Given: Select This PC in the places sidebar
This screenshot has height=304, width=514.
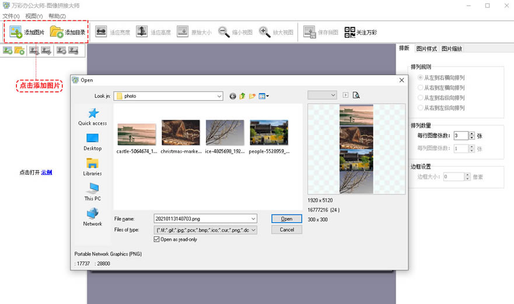Looking at the screenshot, I should coord(92,191).
